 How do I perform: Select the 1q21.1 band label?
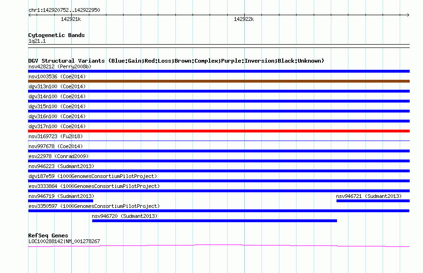pyautogui.click(x=37, y=41)
